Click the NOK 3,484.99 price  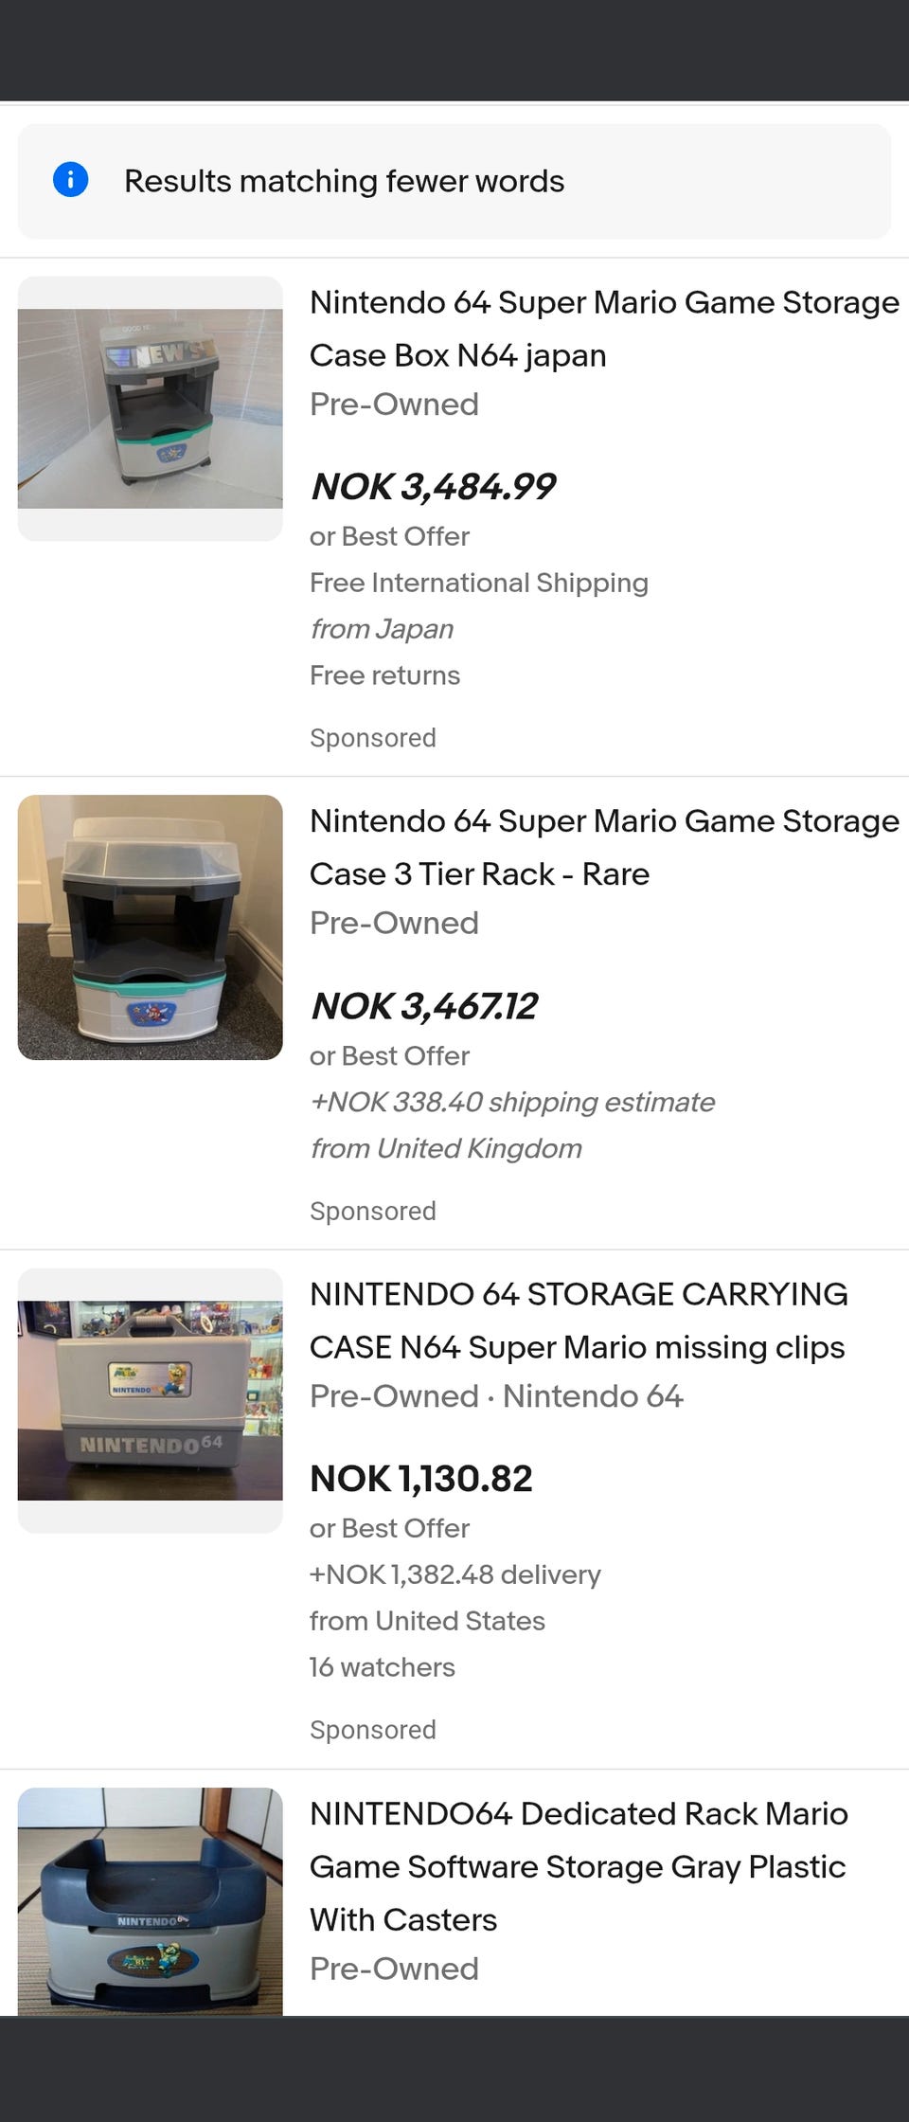pos(433,487)
